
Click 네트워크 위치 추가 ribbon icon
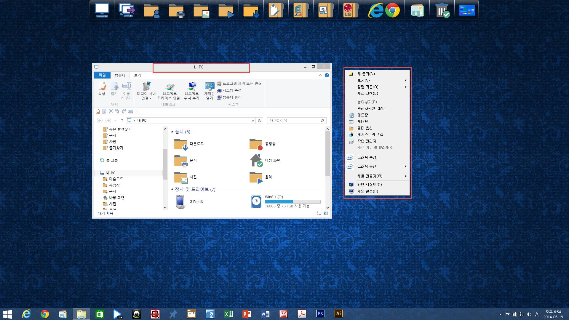point(192,91)
